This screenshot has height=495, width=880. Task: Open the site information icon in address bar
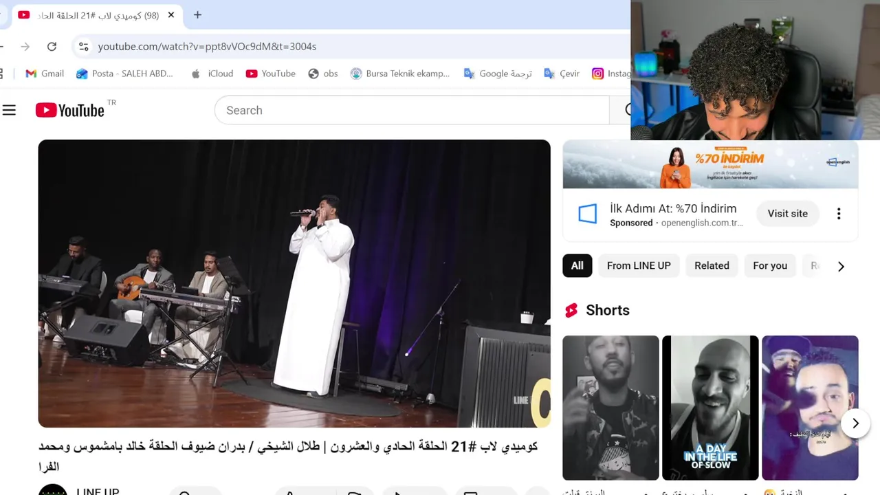(83, 46)
